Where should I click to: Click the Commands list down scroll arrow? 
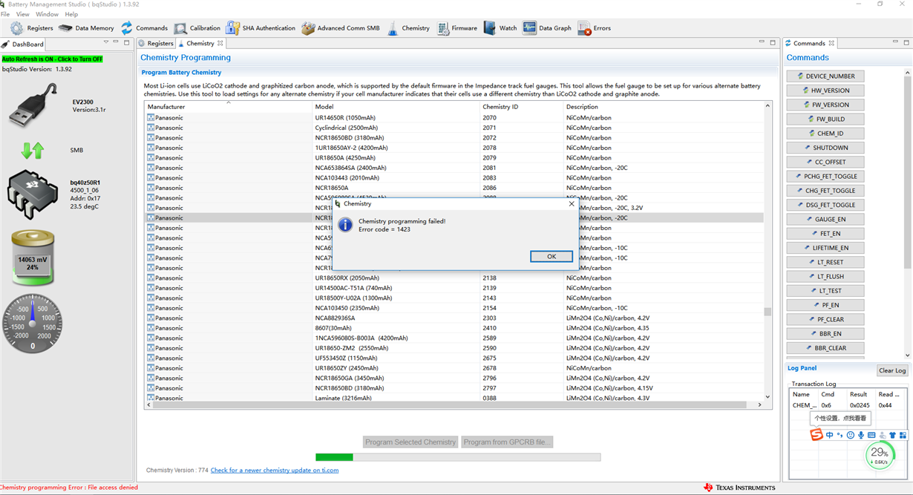(x=907, y=355)
